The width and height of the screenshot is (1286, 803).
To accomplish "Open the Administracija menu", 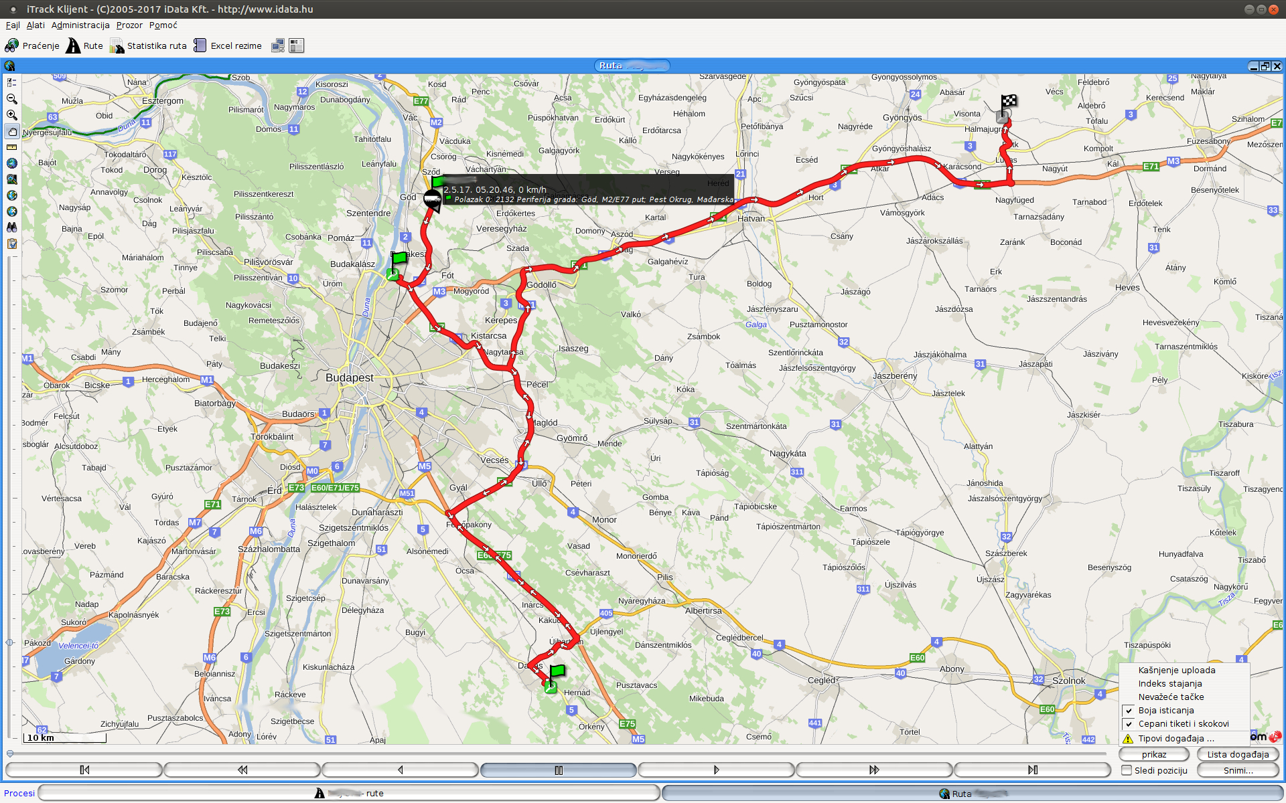I will click(x=80, y=25).
